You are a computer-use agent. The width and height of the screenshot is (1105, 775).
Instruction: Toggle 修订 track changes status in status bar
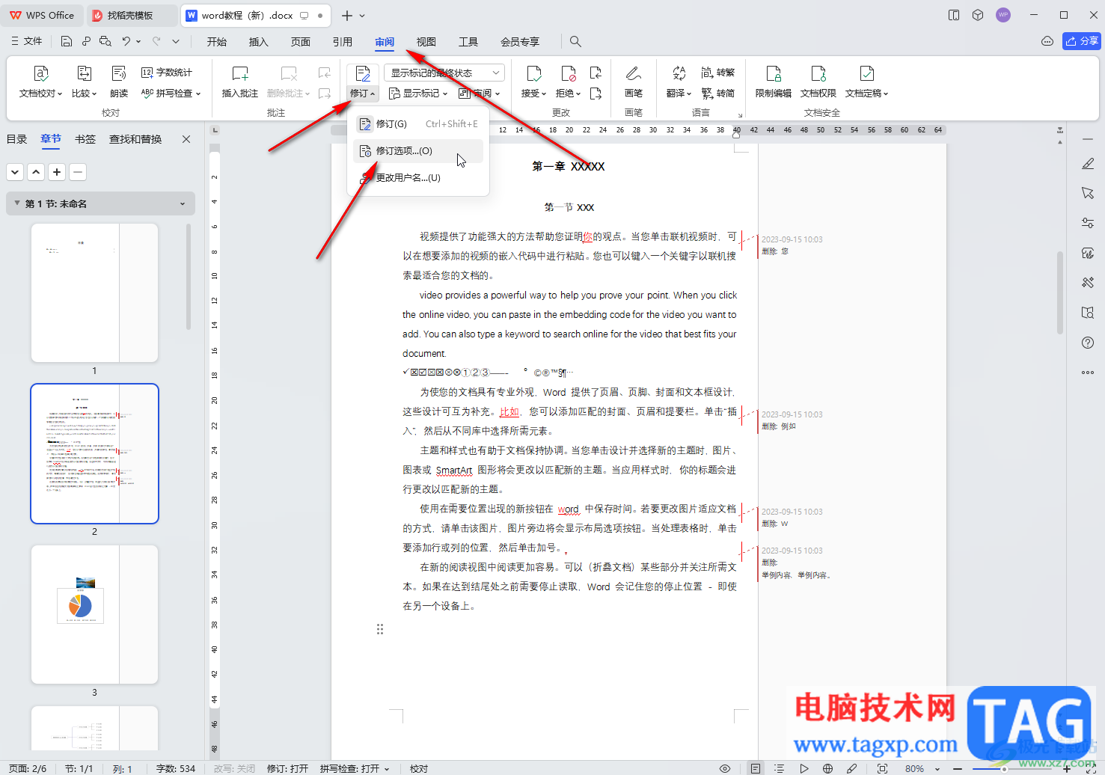(x=287, y=768)
